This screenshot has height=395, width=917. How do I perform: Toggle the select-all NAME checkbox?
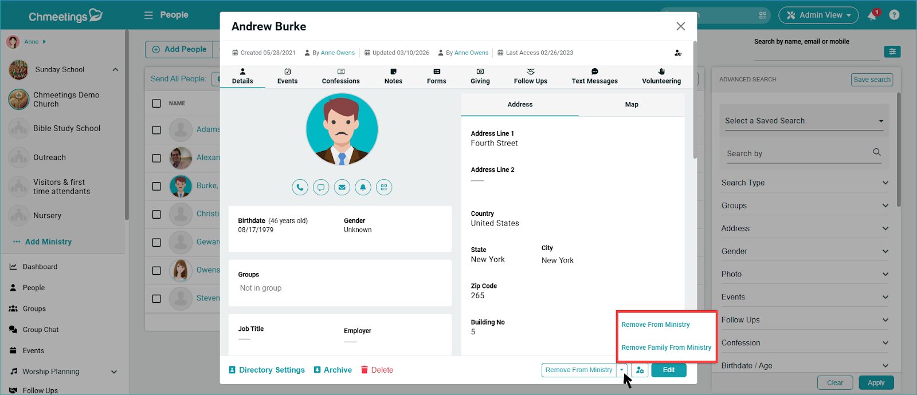(156, 104)
